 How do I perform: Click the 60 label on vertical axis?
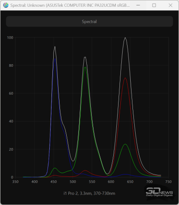click(11, 93)
